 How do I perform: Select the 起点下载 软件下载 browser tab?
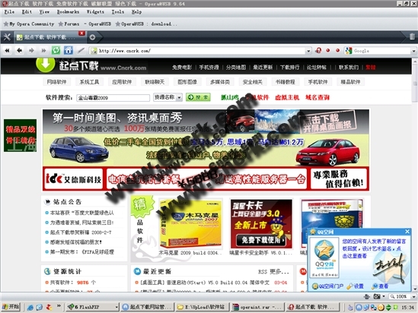coord(49,37)
